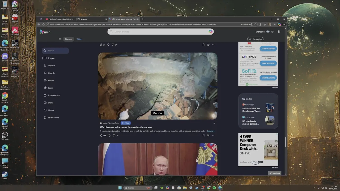
Task: Open Windows Start menu
Action: pos(120,188)
